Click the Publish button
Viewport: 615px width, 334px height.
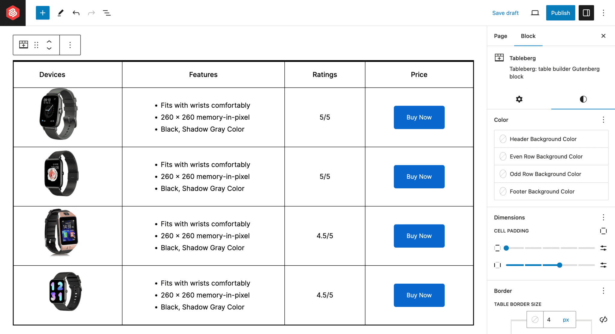click(560, 13)
